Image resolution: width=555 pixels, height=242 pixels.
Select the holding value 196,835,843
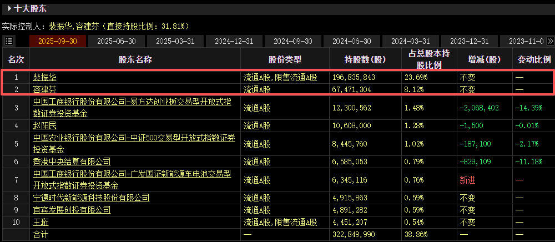point(354,77)
